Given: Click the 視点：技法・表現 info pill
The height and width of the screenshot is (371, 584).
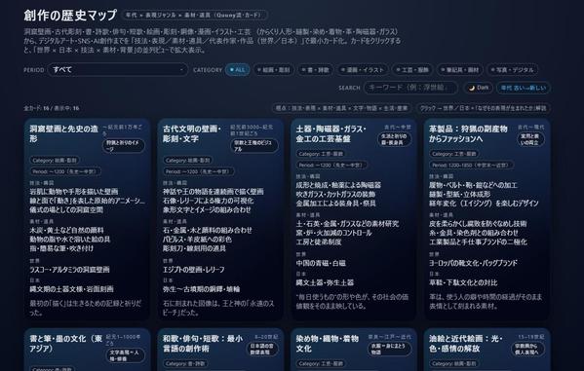Looking at the screenshot, I should tap(341, 108).
